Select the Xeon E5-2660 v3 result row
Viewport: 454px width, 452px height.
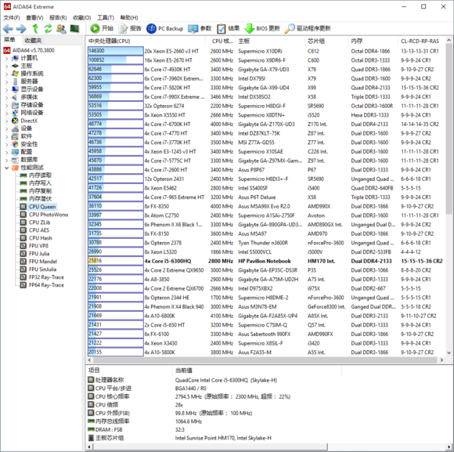pos(265,51)
